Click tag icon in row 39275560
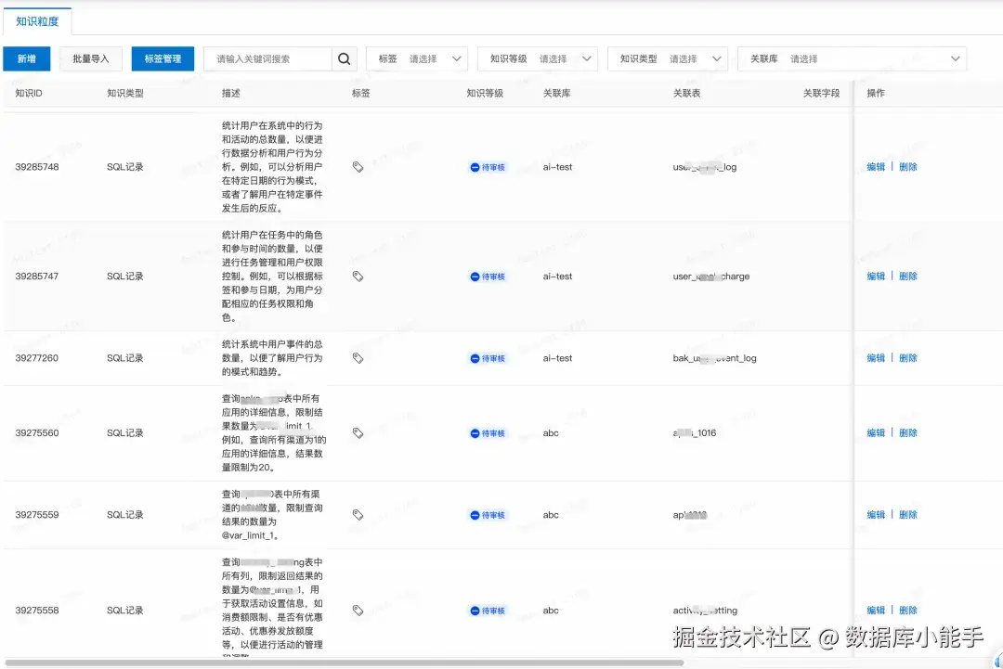The image size is (1003, 669). pyautogui.click(x=358, y=432)
